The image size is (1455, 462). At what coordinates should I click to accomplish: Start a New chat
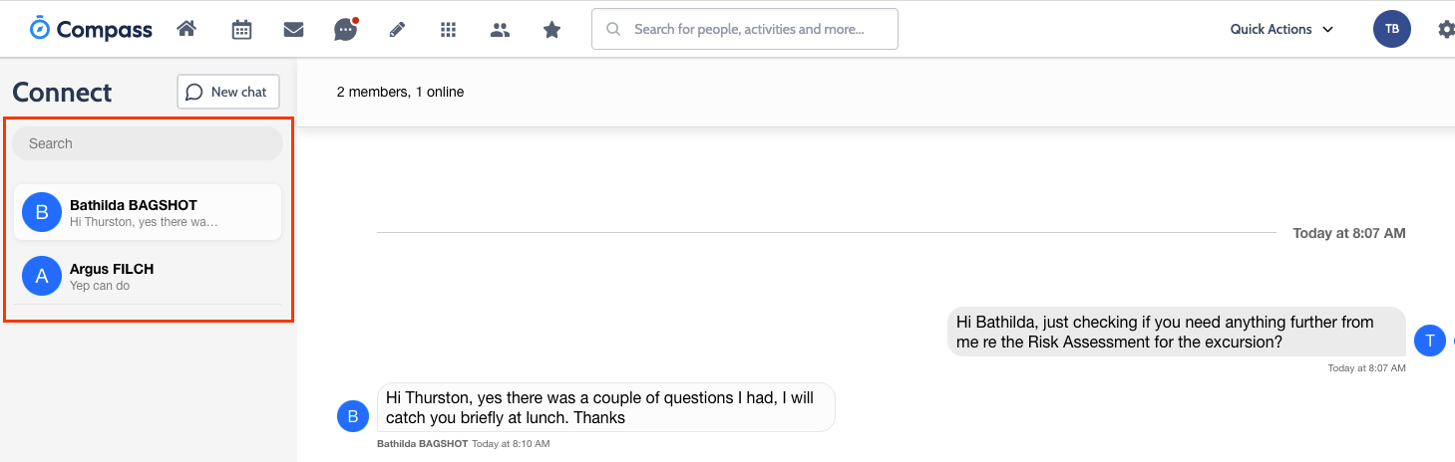coord(228,92)
